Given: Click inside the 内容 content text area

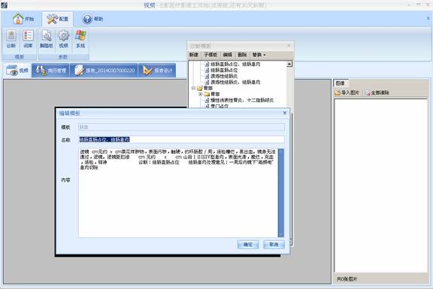Looking at the screenshot, I should pos(178,193).
